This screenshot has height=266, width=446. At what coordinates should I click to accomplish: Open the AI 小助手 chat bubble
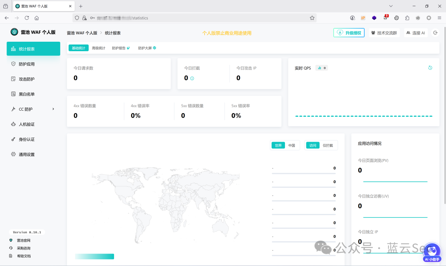click(432, 252)
